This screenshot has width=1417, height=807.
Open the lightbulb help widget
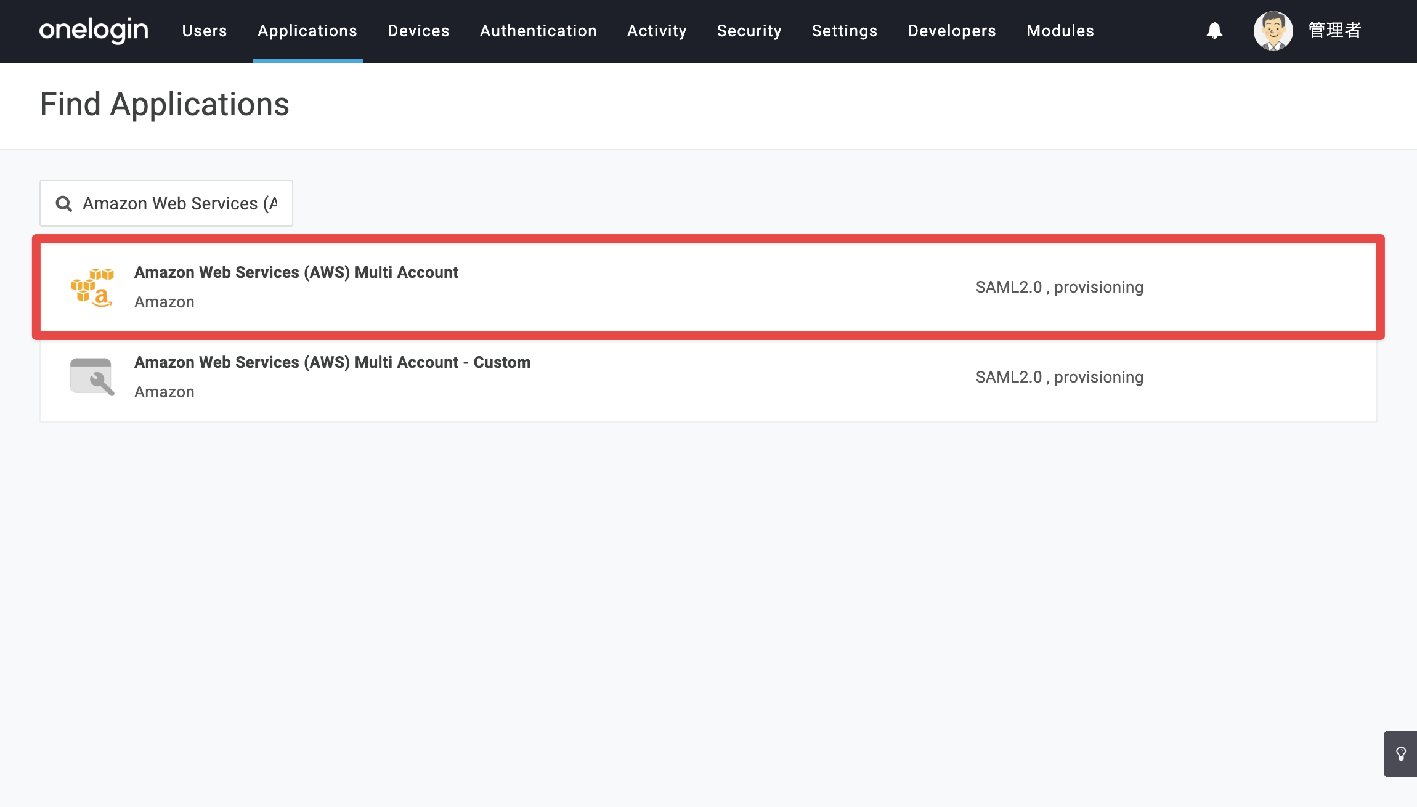click(x=1400, y=754)
